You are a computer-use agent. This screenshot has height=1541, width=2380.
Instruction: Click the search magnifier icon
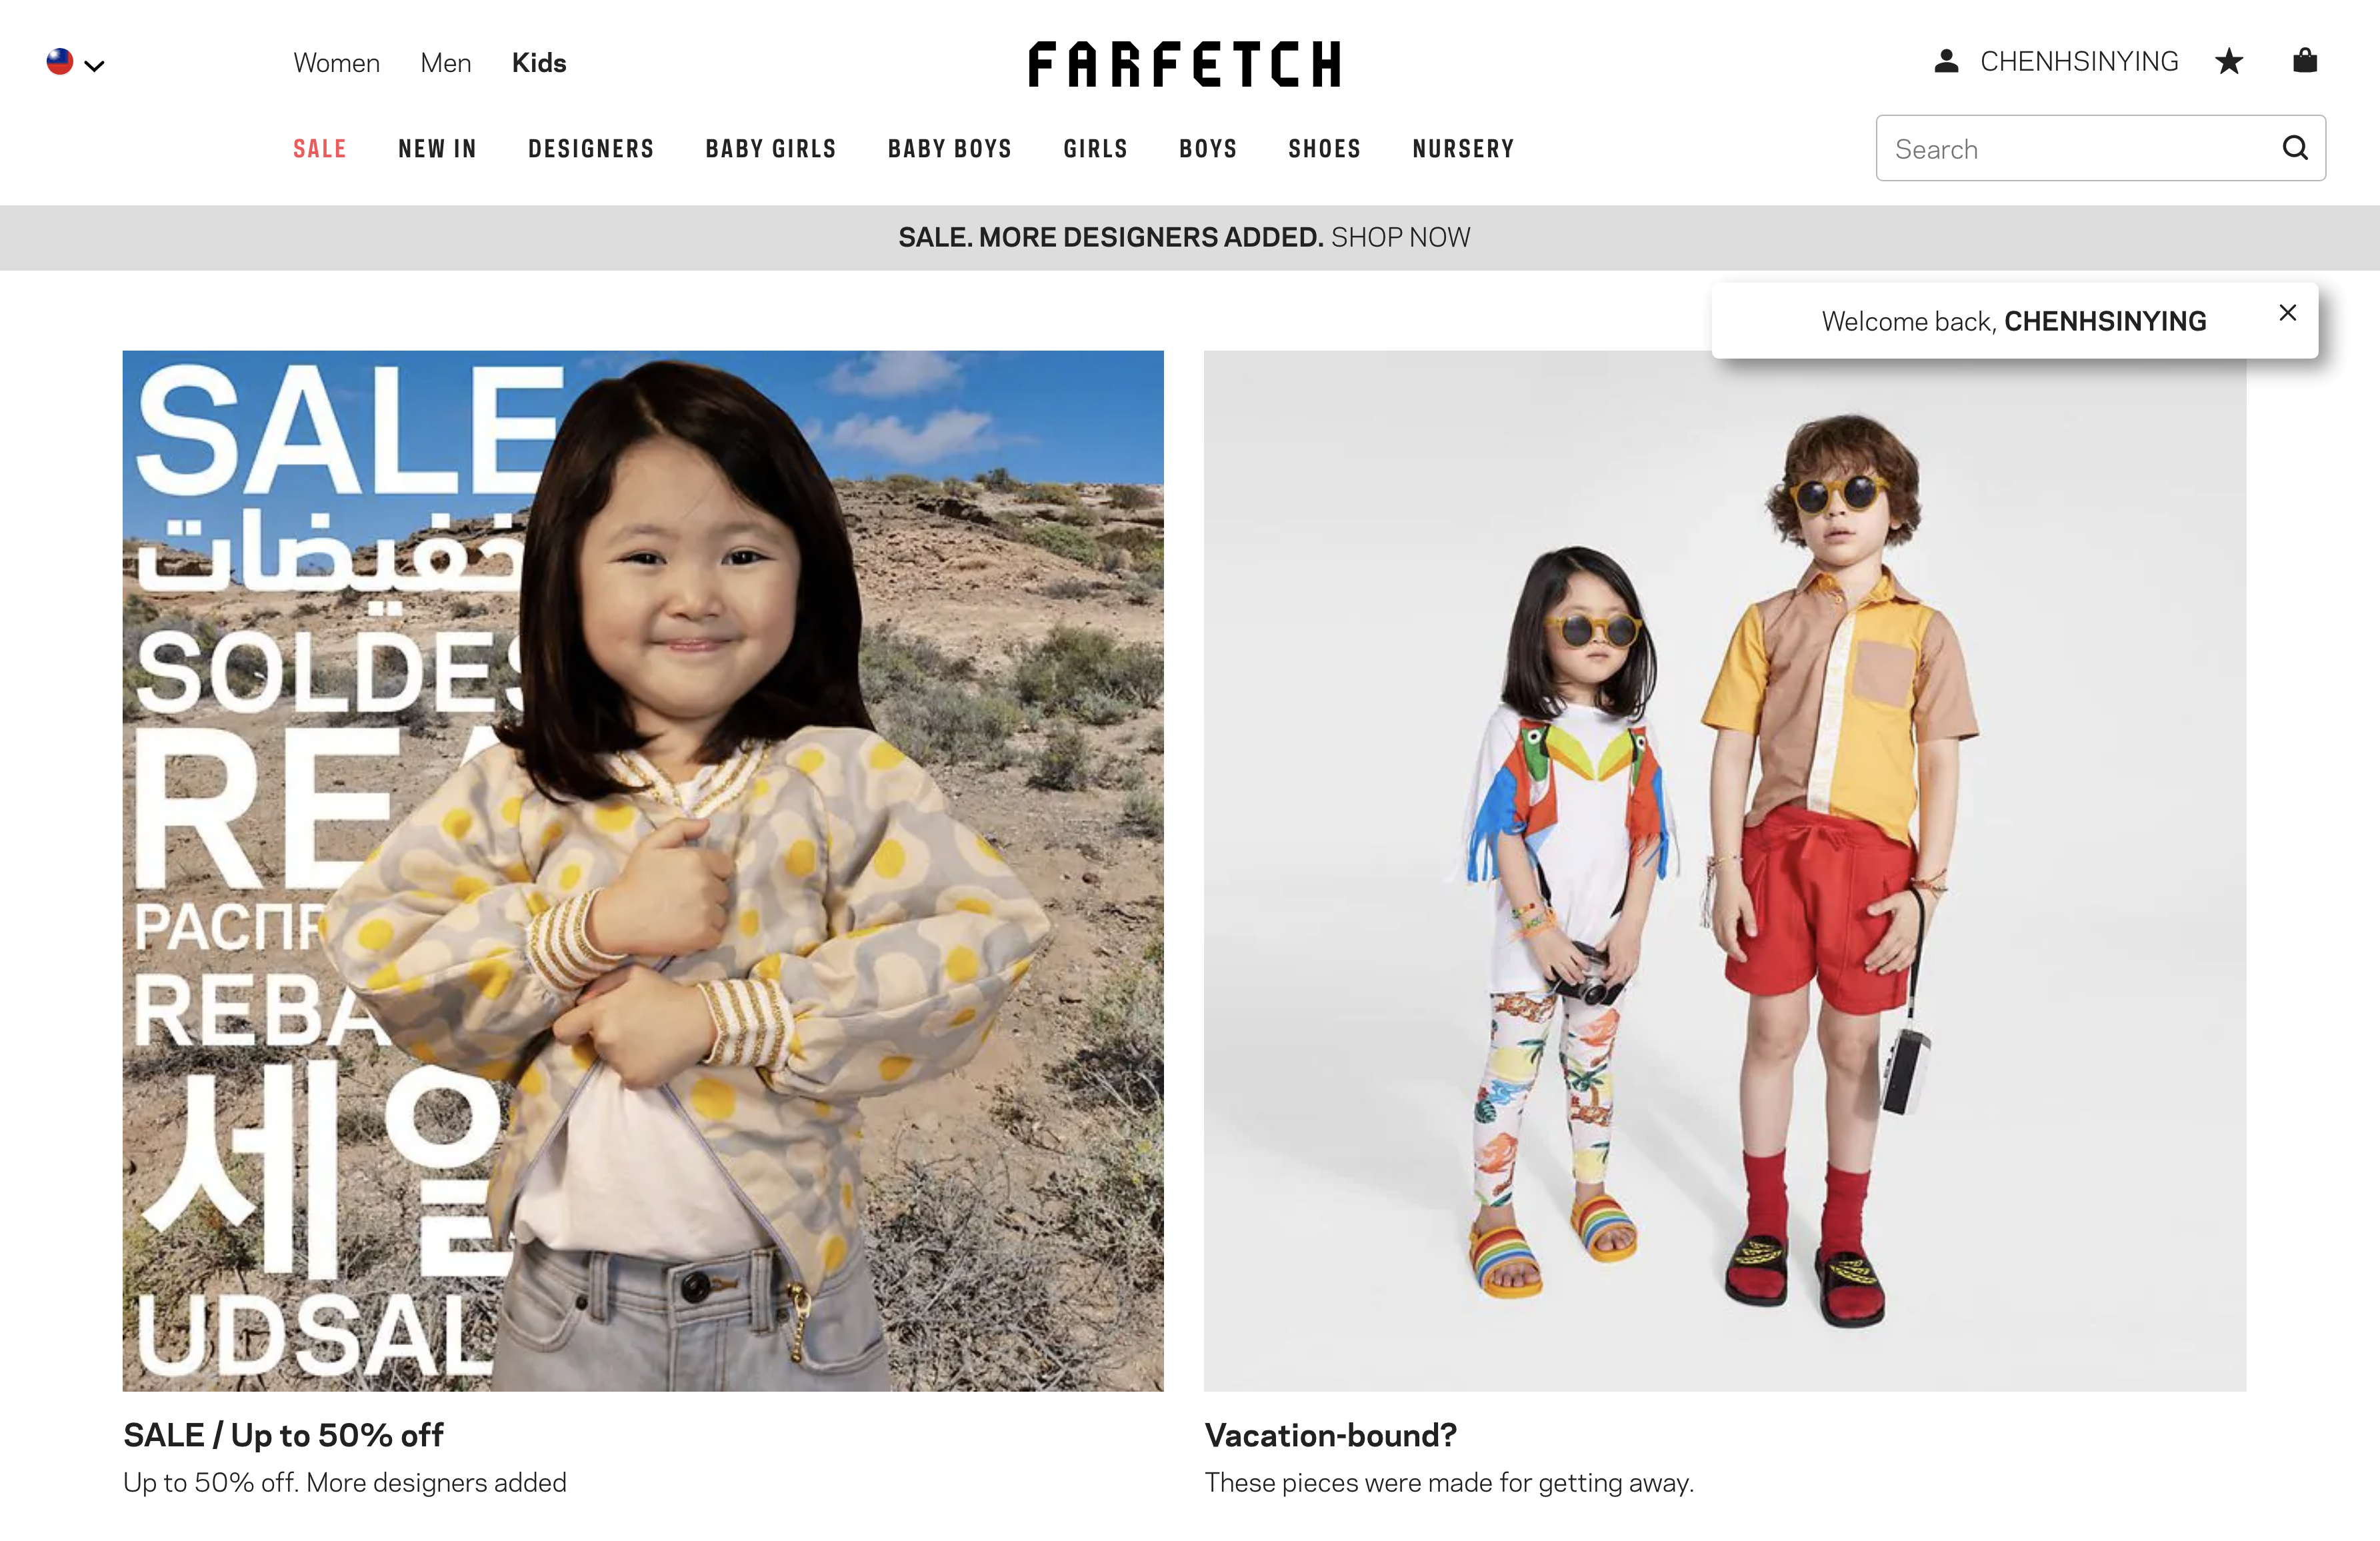pos(2295,148)
